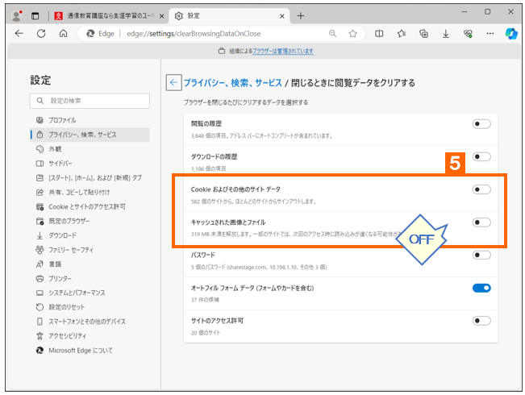Viewport: 525px width, 395px height.
Task: Open the Copilot icon at top right
Action: pyautogui.click(x=510, y=34)
